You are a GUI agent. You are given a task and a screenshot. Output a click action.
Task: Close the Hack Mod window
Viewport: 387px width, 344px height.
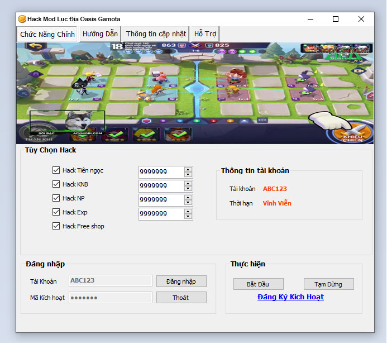[x=361, y=19]
